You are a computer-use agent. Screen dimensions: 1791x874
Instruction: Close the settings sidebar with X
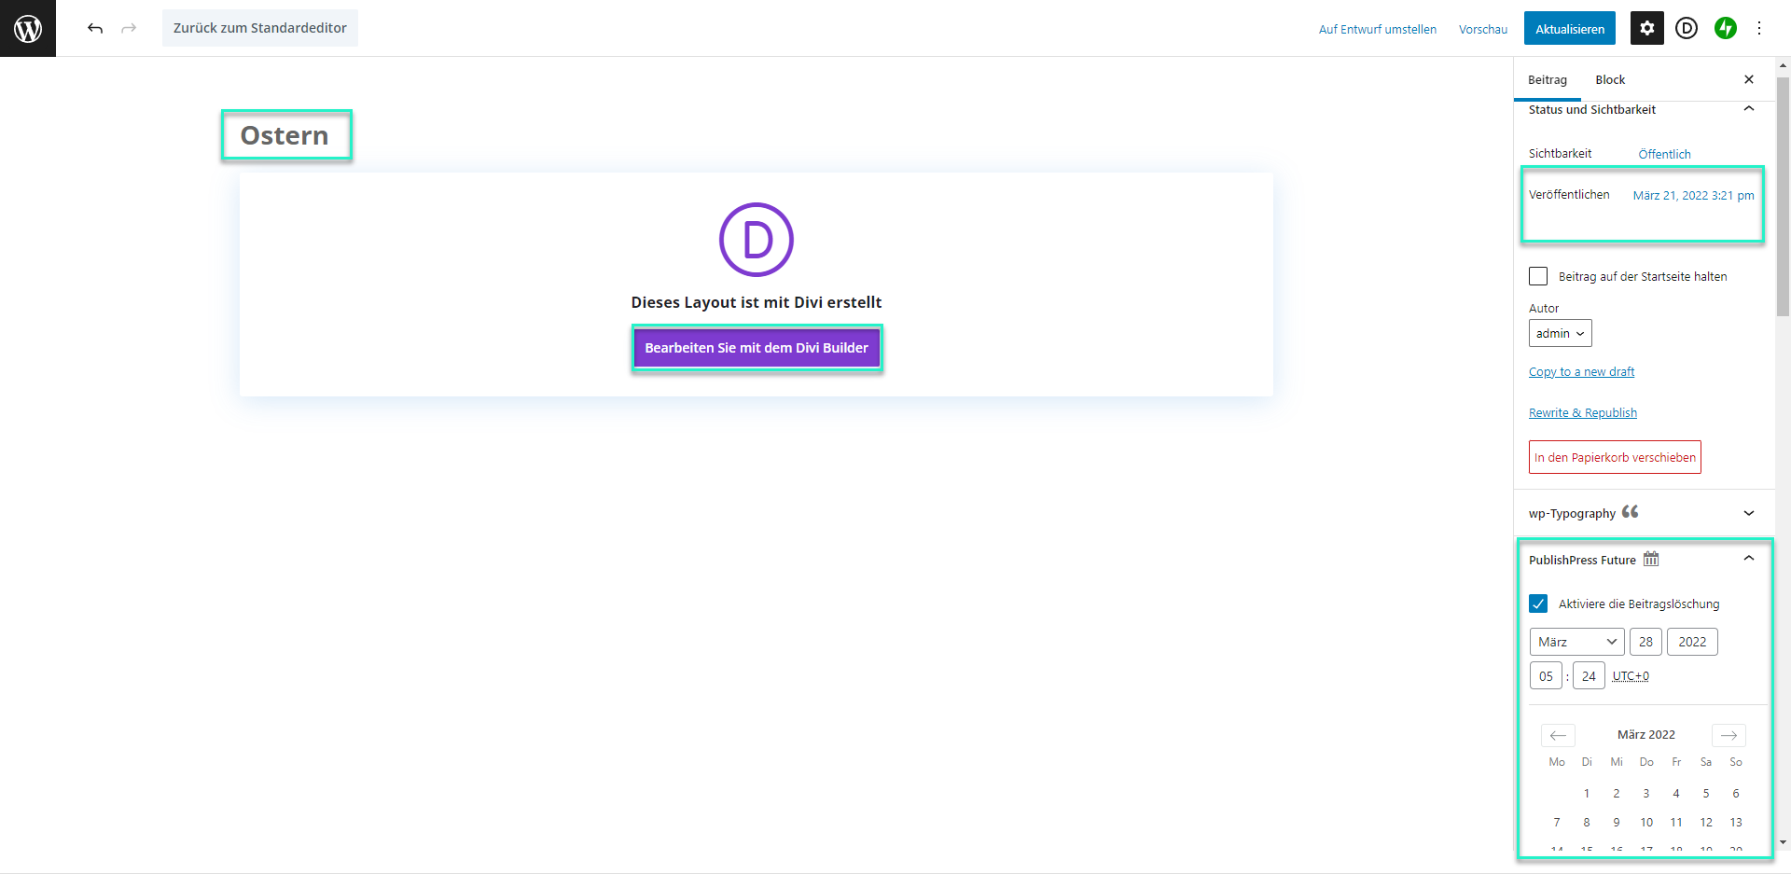coord(1748,79)
